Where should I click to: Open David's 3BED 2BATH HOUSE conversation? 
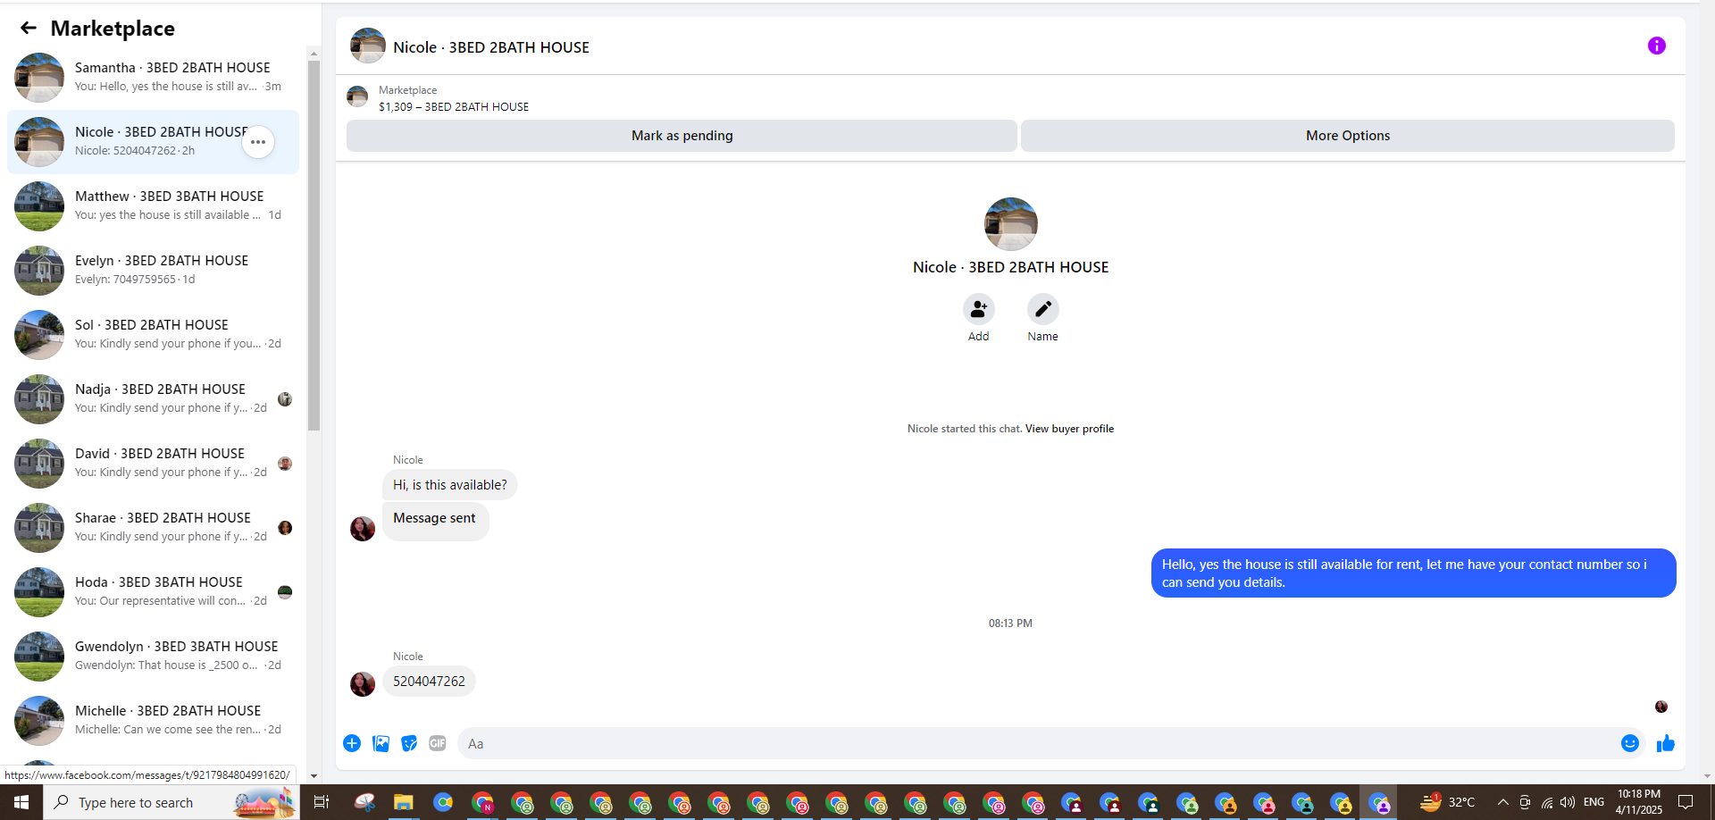click(154, 464)
